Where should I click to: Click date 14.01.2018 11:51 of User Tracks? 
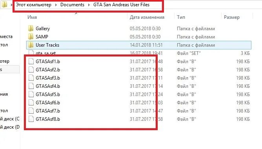click(x=146, y=45)
